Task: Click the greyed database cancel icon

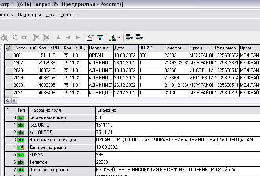Action: [4, 38]
